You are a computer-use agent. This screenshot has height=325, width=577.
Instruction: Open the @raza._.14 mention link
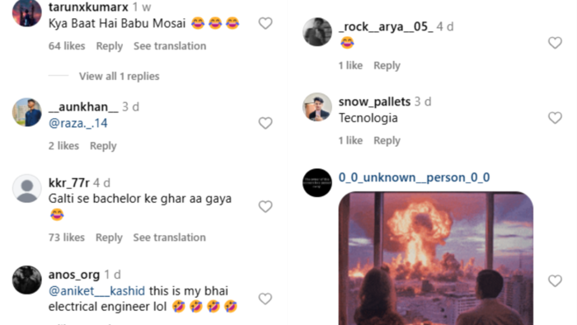pyautogui.click(x=78, y=123)
